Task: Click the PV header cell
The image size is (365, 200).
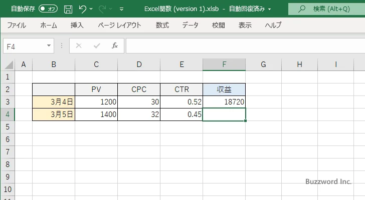Action: [x=96, y=89]
